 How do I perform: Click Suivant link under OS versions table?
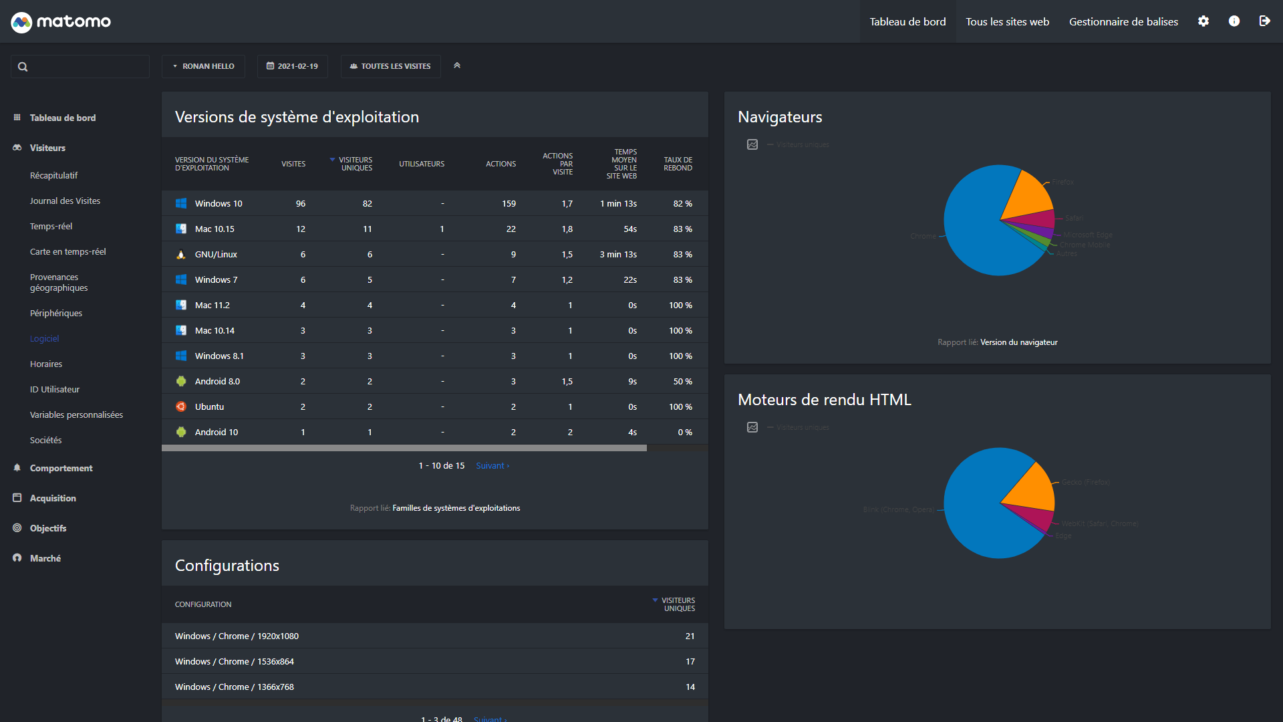(492, 466)
